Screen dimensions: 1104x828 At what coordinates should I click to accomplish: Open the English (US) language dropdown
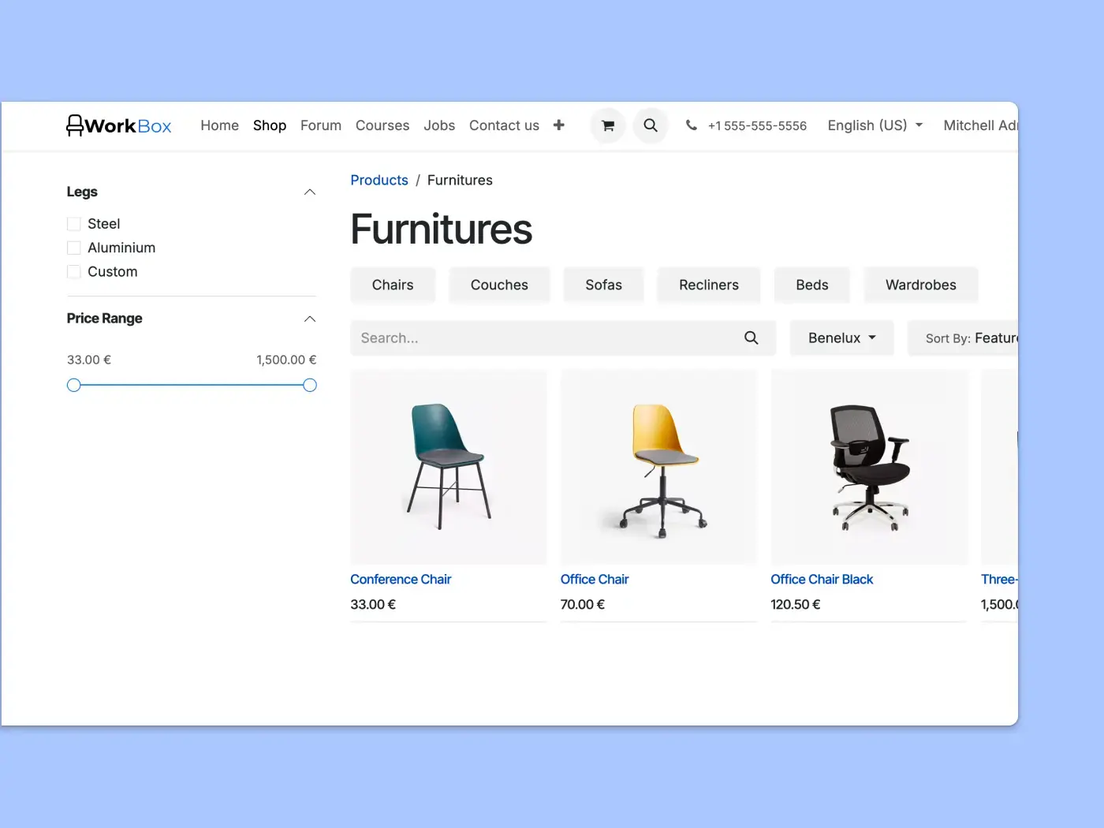875,125
